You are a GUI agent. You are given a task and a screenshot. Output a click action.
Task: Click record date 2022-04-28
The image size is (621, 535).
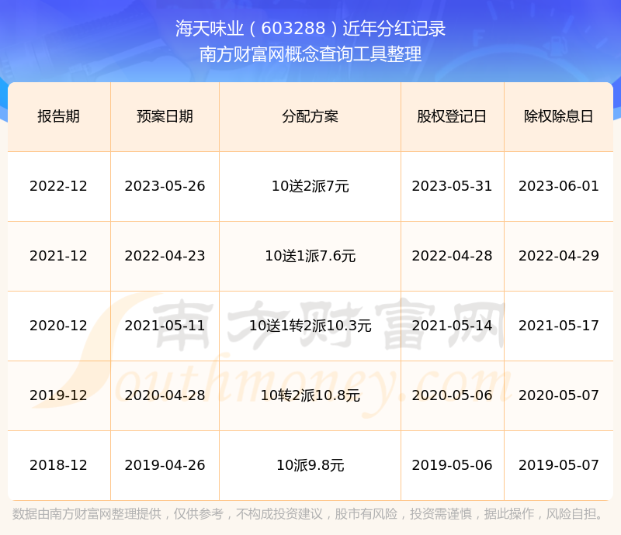pyautogui.click(x=452, y=256)
